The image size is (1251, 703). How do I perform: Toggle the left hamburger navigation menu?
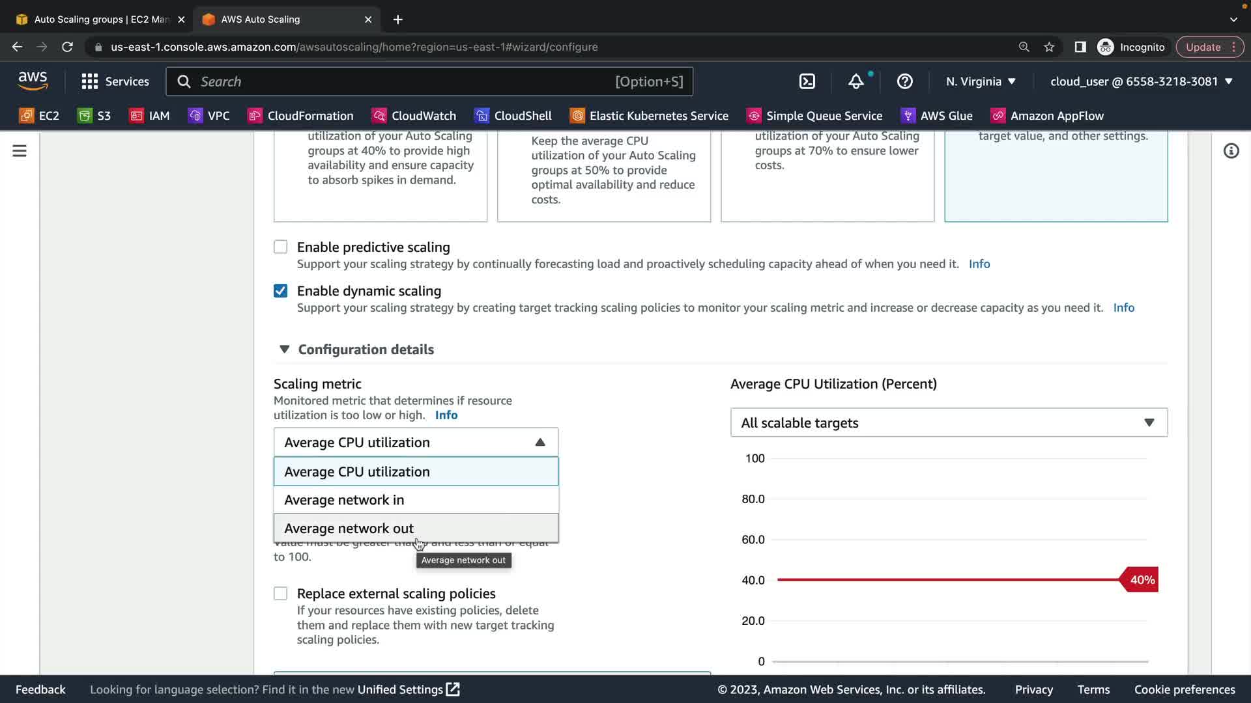click(20, 151)
